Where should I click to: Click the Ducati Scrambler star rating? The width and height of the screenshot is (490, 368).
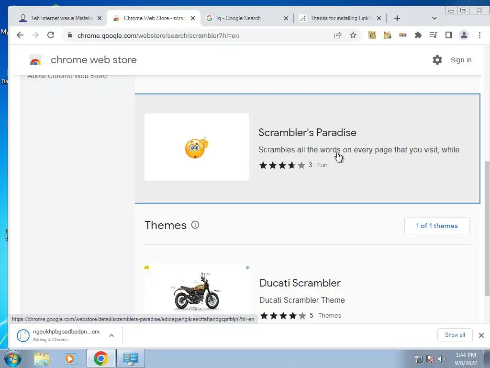pos(283,315)
